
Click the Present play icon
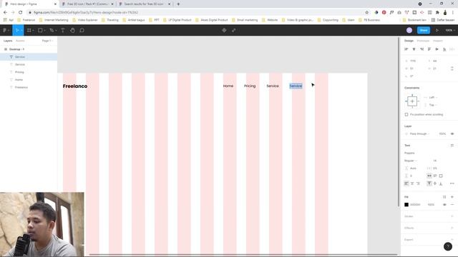point(437,30)
